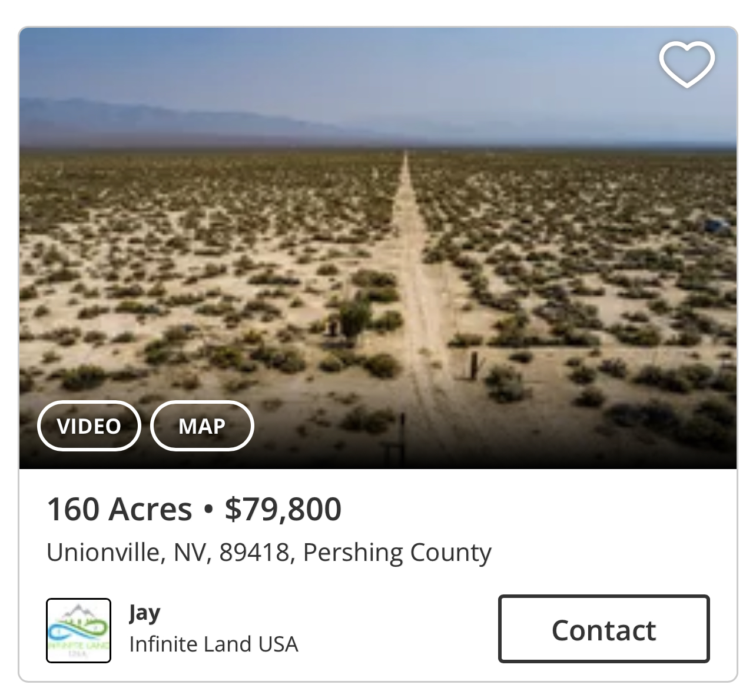756x698 pixels.
Task: Open the Unionville, NV address link
Action: (x=105, y=553)
